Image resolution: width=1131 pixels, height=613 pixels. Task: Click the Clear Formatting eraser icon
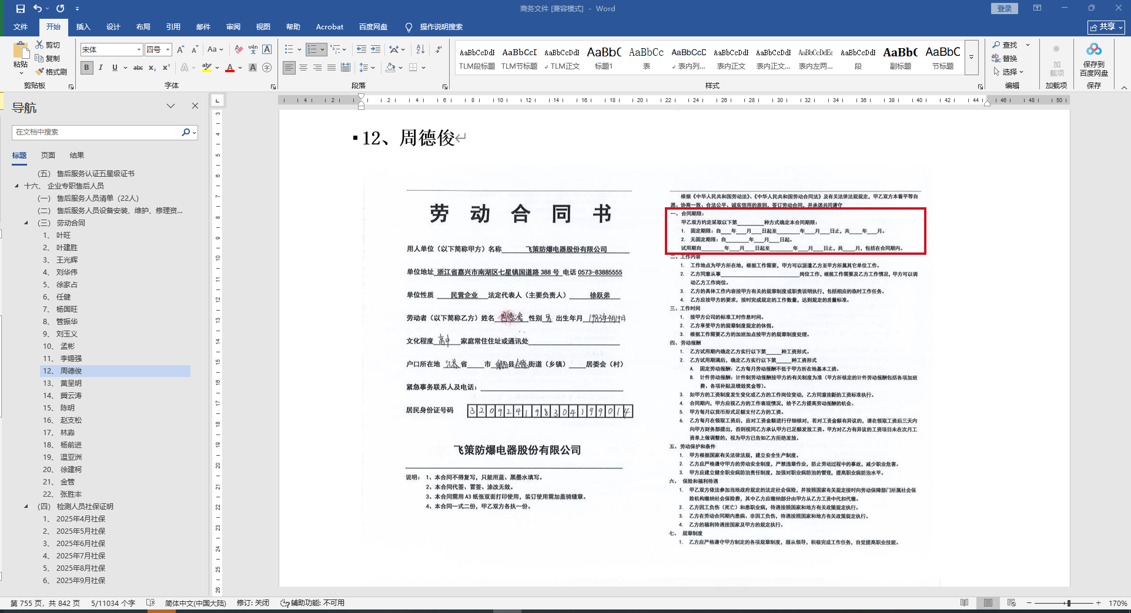click(x=238, y=50)
